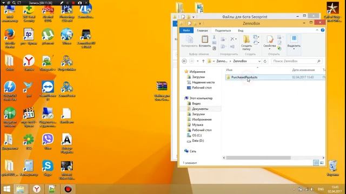346x194 pixels.
Task: Click the Имя (Name) column header
Action: coord(229,70)
